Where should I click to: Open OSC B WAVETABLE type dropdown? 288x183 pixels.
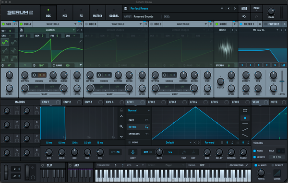tap(141, 24)
